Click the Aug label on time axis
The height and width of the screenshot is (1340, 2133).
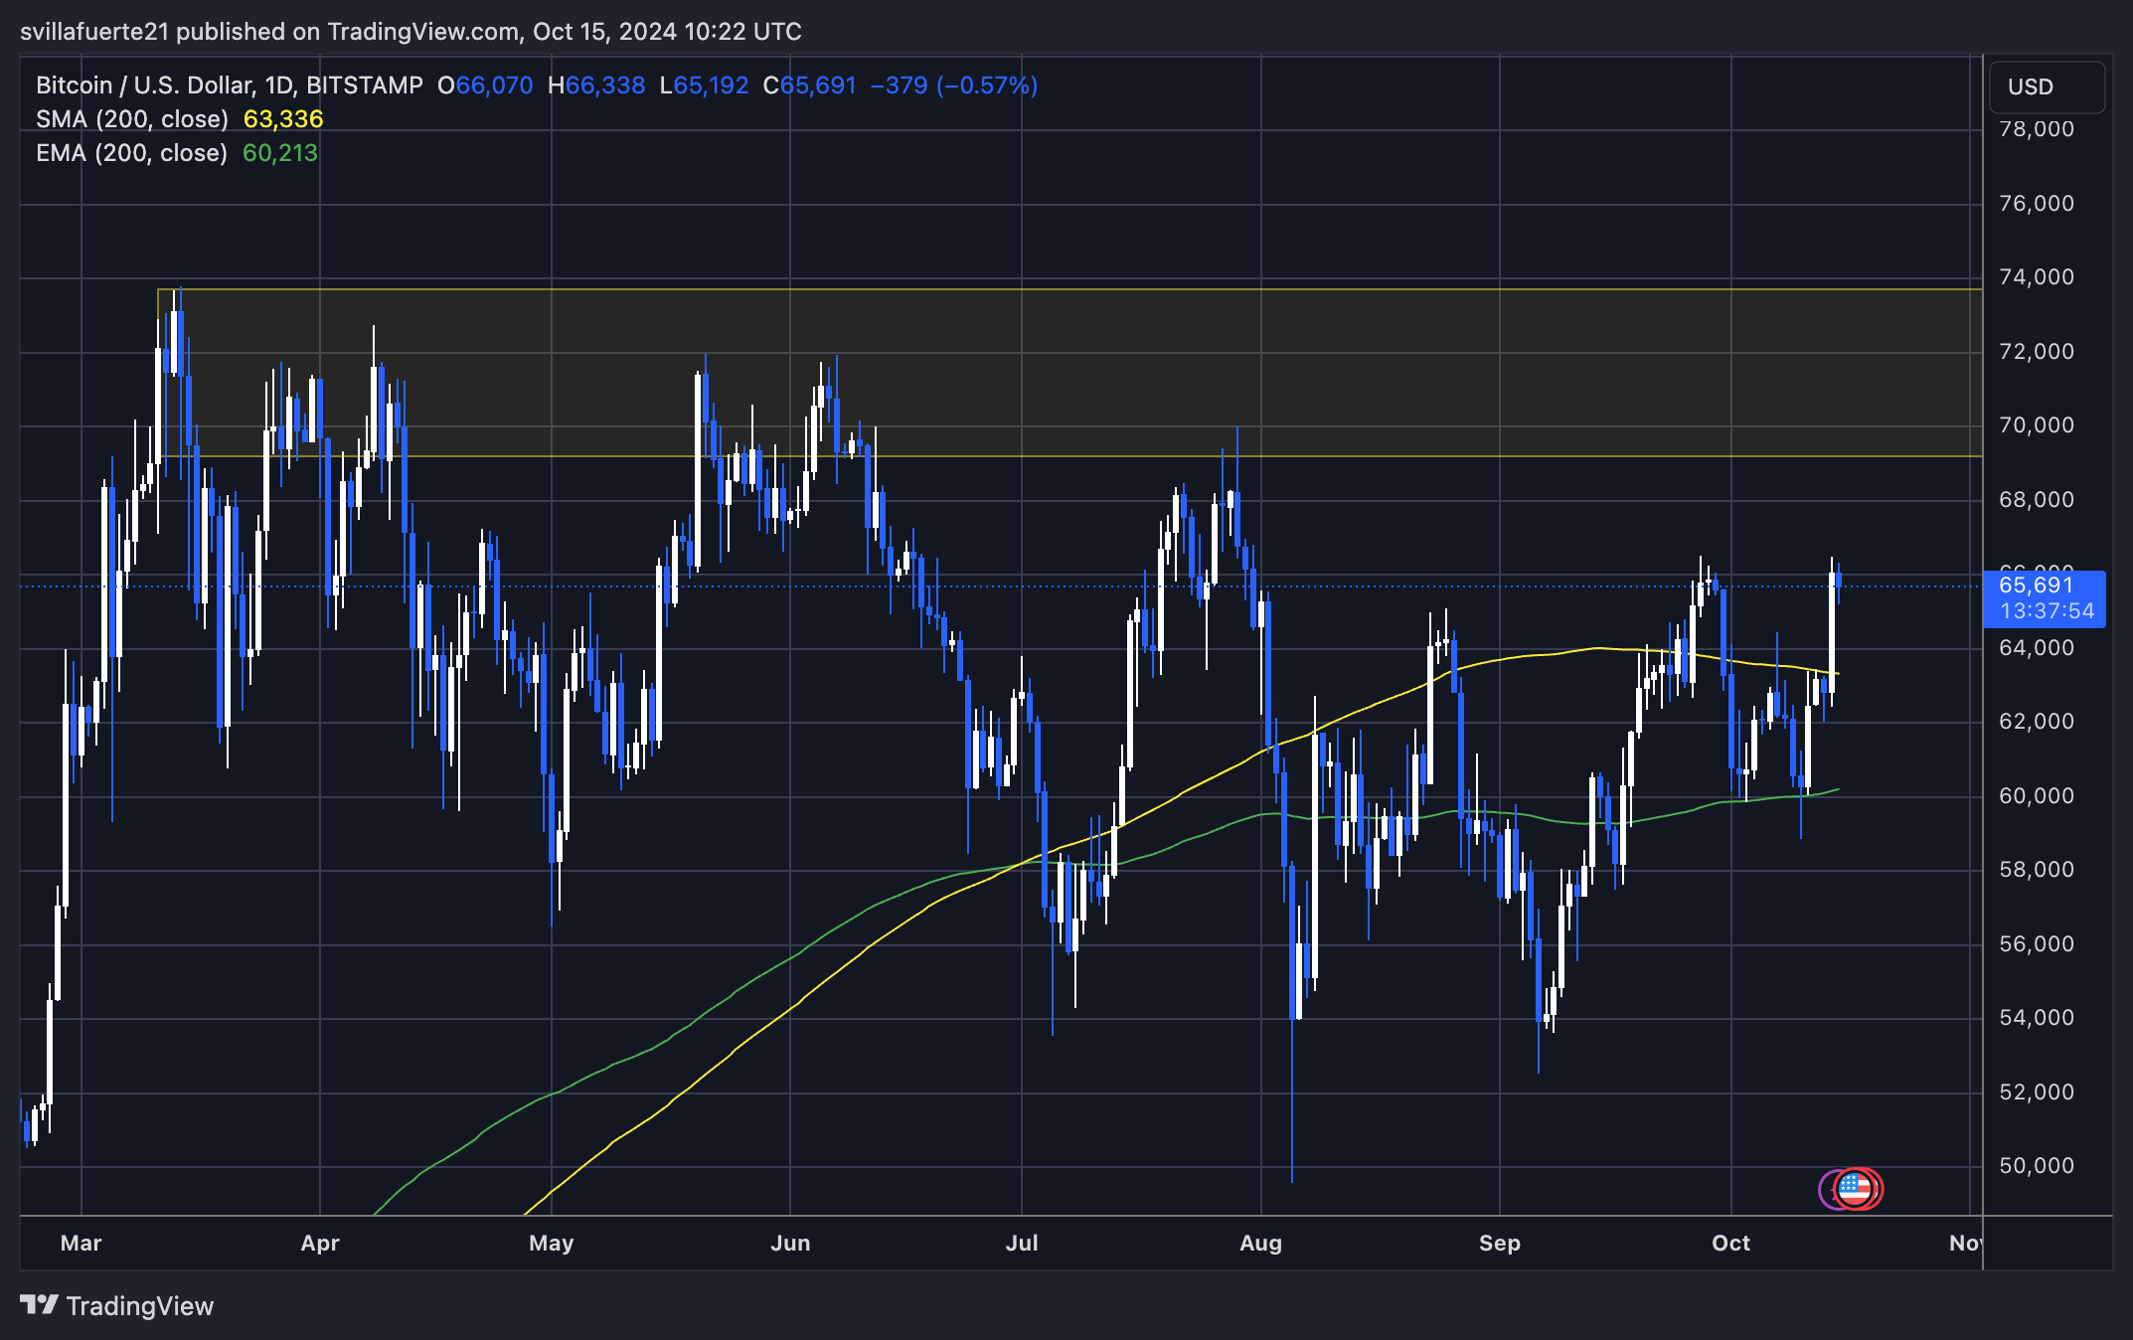click(1260, 1243)
